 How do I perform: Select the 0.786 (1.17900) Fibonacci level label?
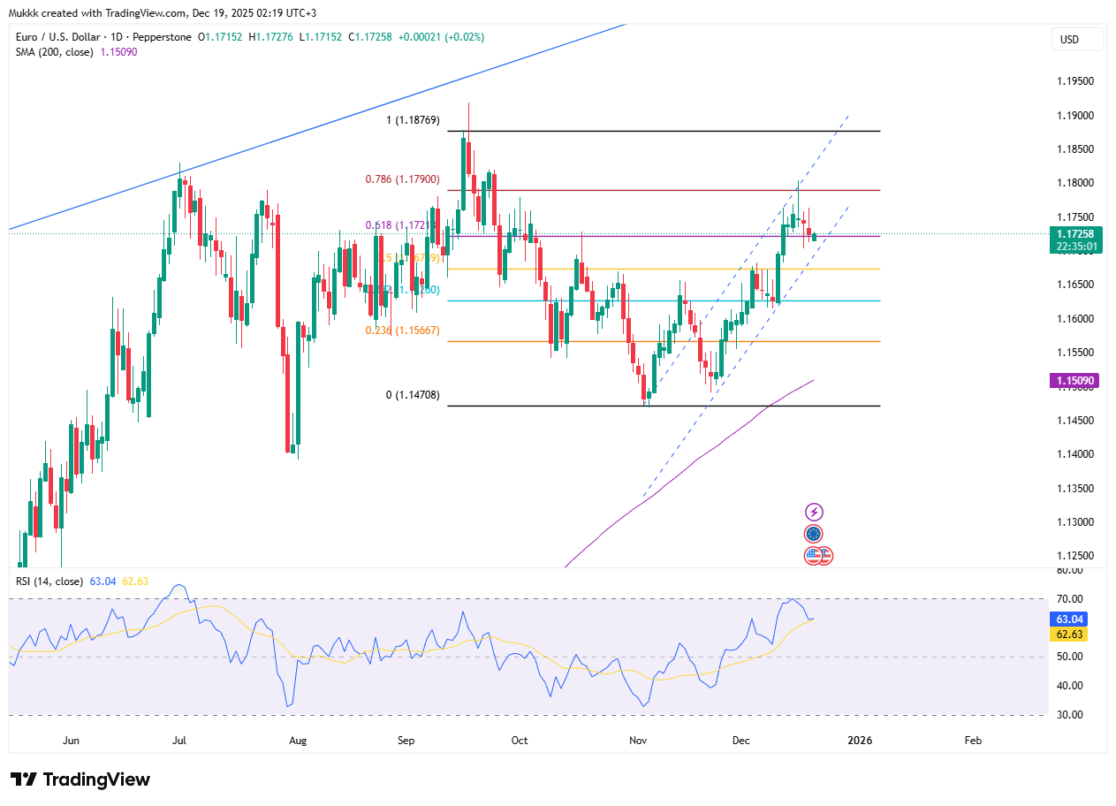pos(402,179)
